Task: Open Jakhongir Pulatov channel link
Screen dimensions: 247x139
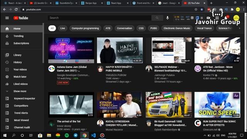Action: coord(164,75)
